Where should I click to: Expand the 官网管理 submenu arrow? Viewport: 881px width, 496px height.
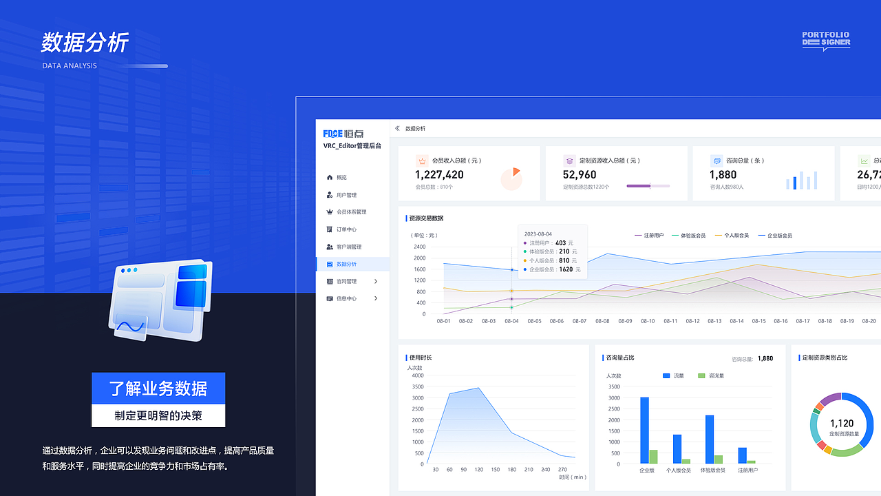coord(376,281)
